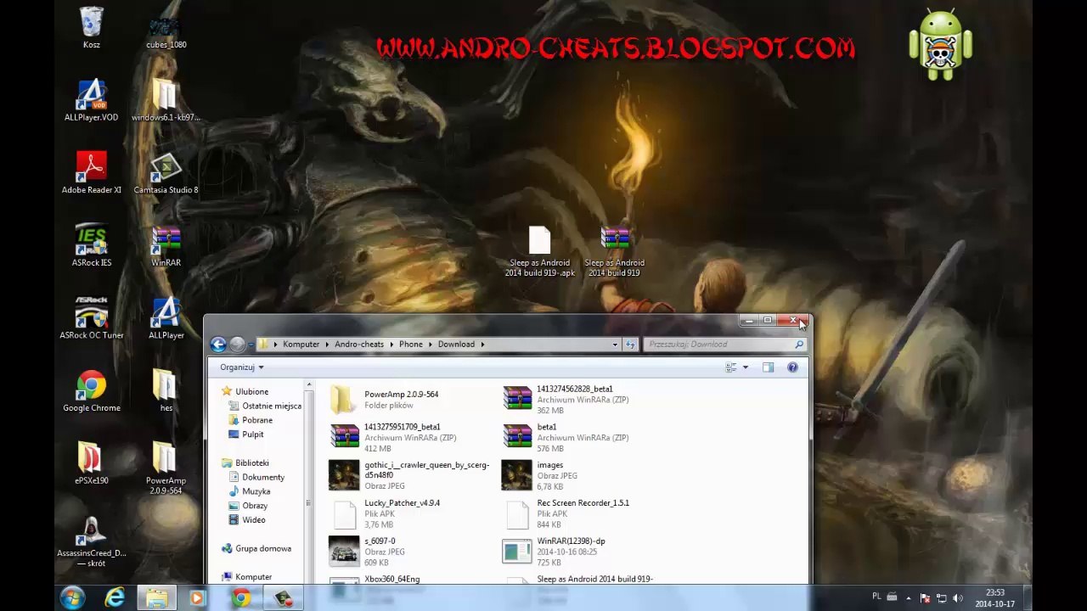Viewport: 1087px width, 611px height.
Task: Open Internet Explorer from the taskbar
Action: coord(115,598)
